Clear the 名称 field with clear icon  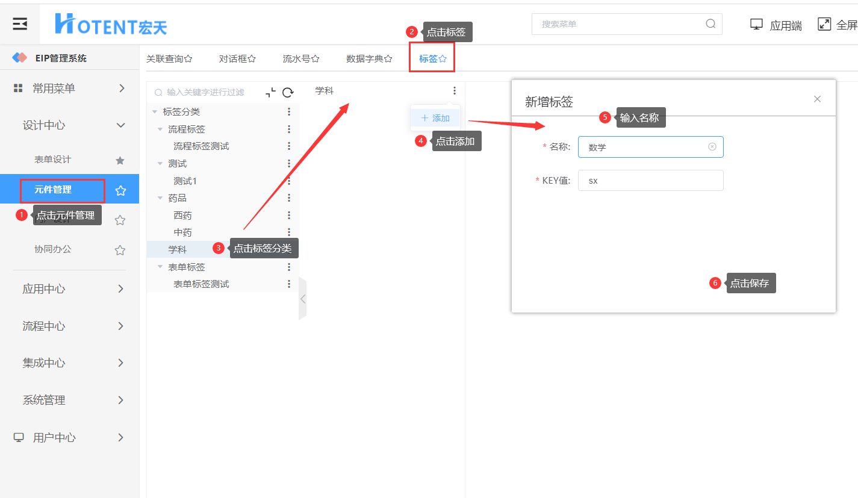pos(712,146)
